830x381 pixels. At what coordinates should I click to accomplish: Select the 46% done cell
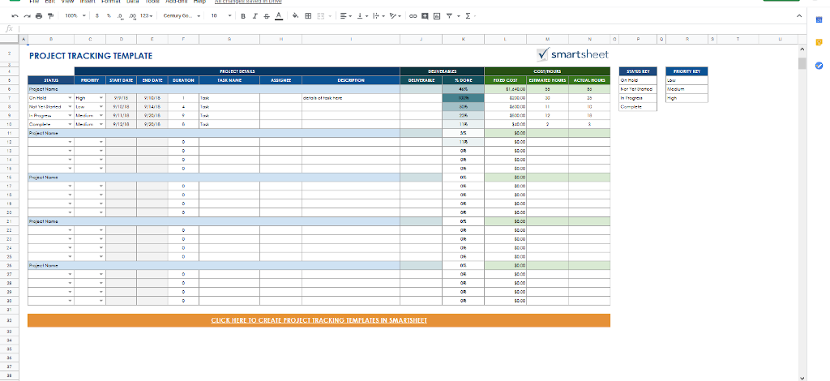point(463,89)
